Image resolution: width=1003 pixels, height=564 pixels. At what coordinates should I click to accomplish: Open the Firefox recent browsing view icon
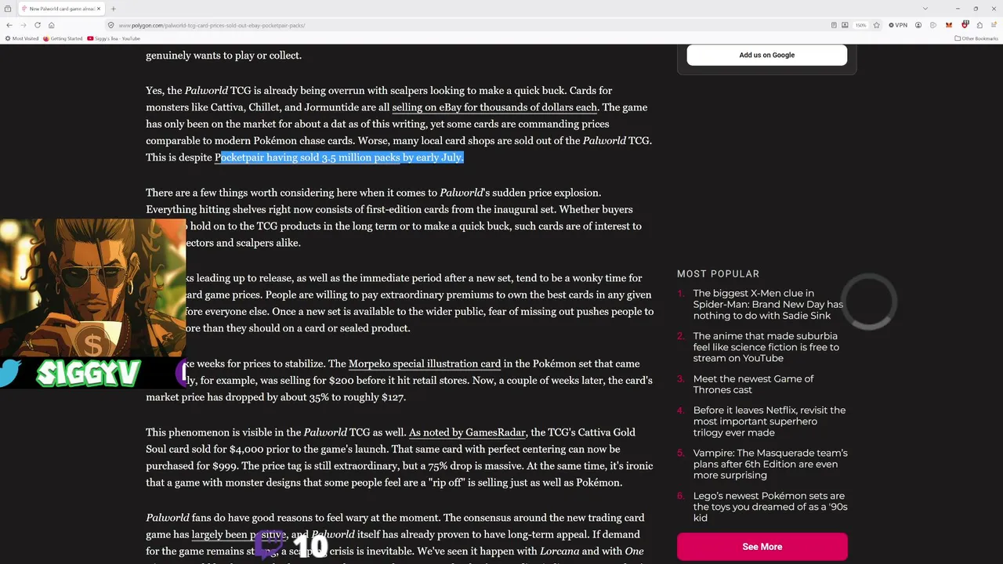[9, 9]
